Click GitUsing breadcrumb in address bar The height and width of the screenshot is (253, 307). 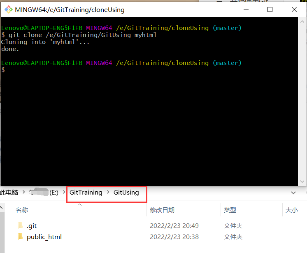click(126, 193)
